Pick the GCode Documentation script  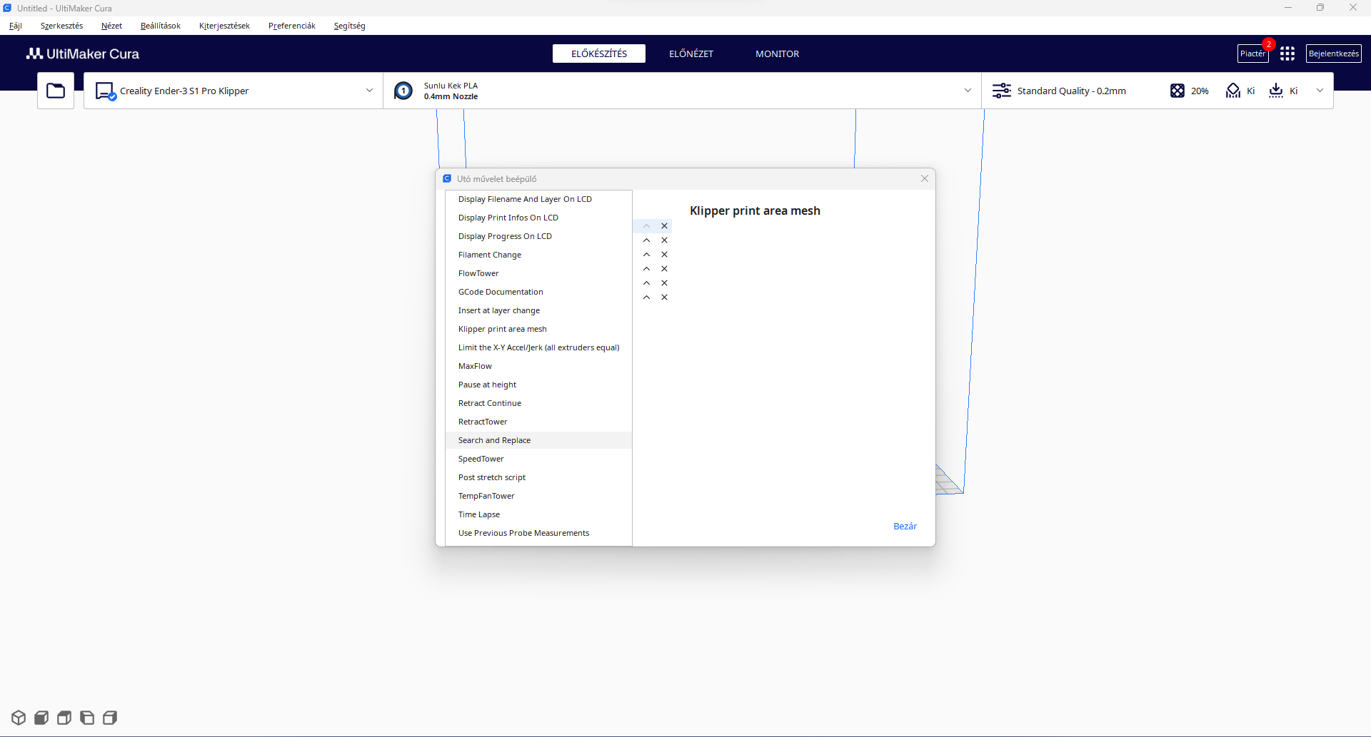(x=538, y=292)
